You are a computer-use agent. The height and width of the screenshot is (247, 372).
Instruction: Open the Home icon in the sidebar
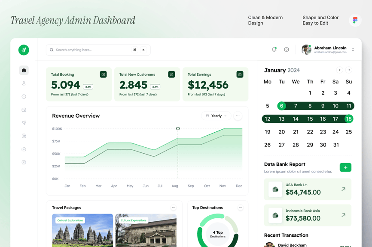[24, 70]
